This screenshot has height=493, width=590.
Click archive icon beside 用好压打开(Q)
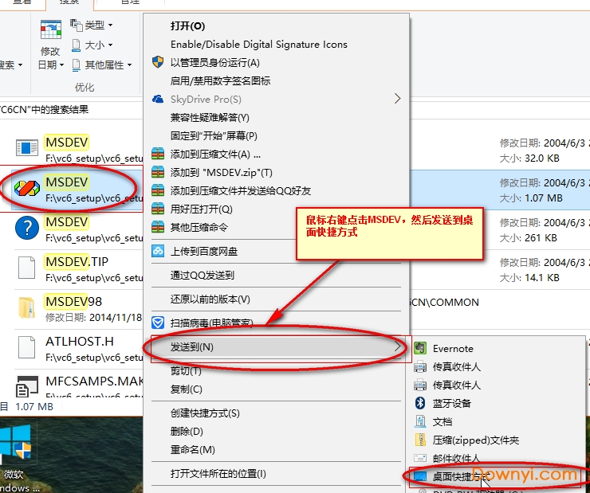tap(158, 209)
